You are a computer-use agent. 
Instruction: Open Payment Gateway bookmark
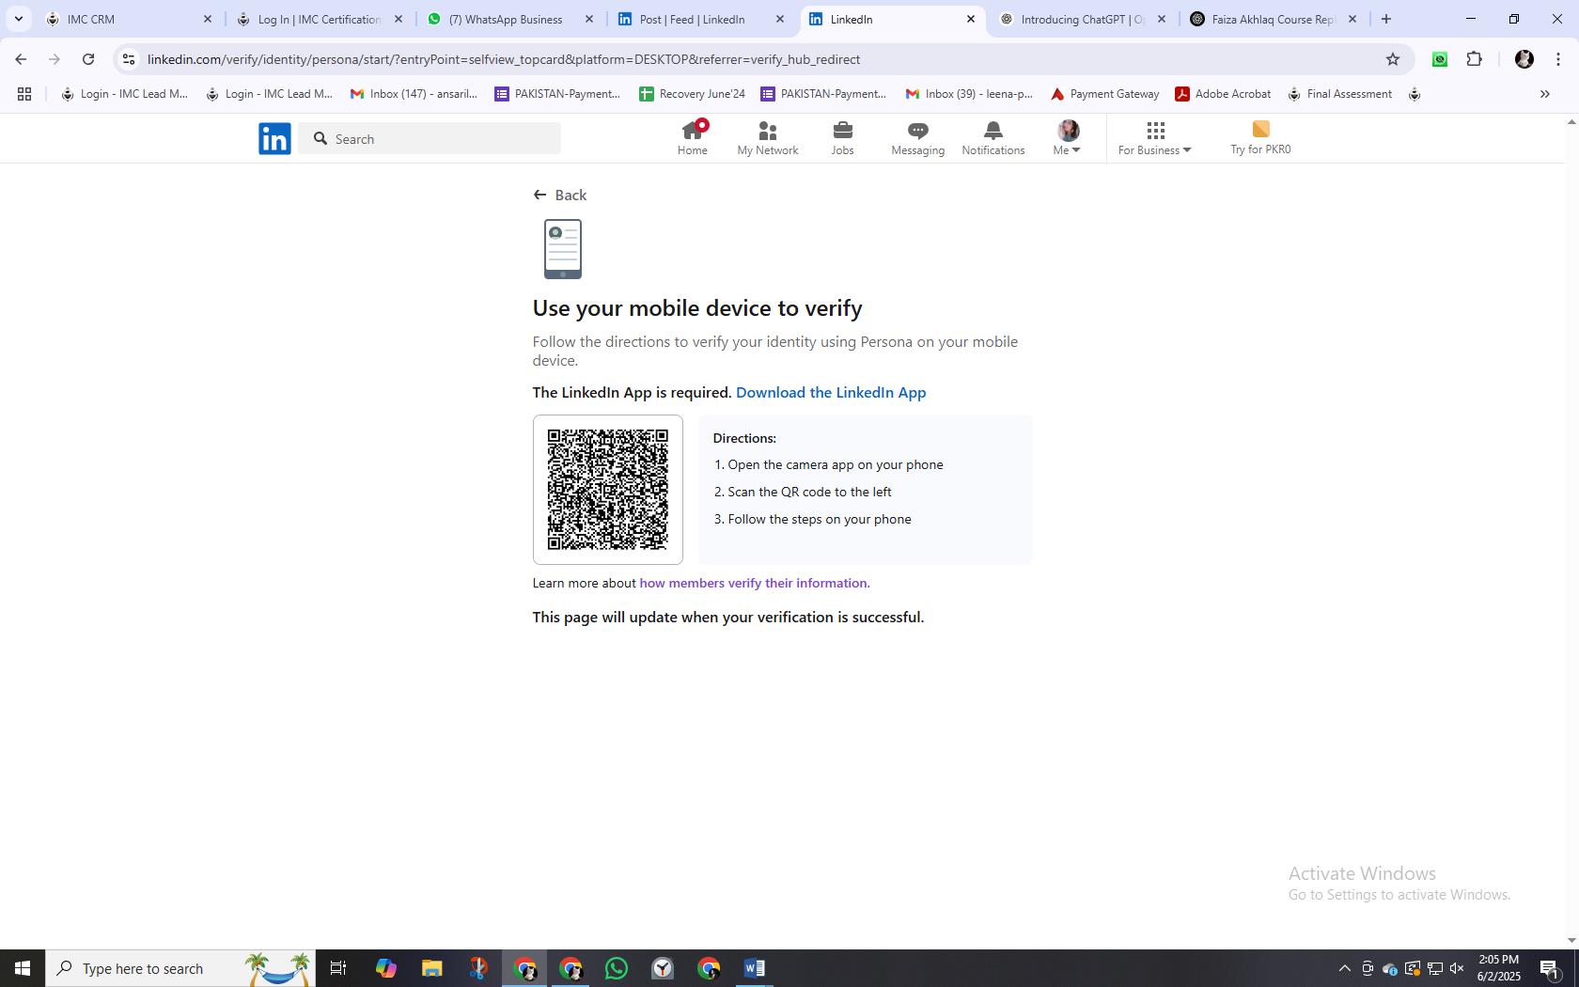pos(1105,94)
